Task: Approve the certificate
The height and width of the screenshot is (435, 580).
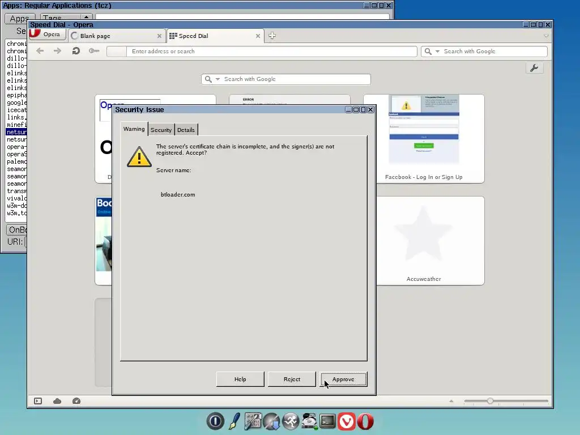Action: [x=343, y=379]
